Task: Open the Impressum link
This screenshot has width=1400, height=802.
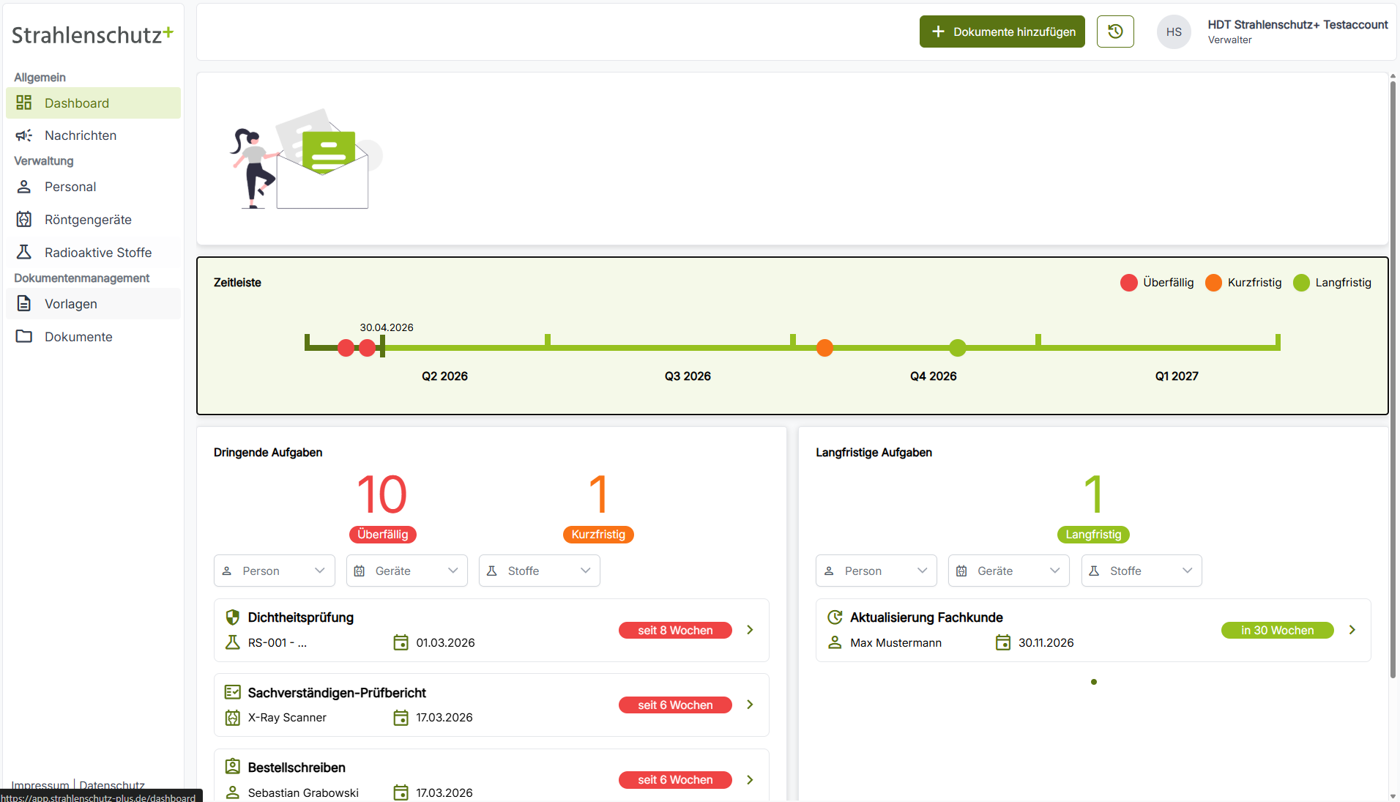Action: [x=40, y=785]
